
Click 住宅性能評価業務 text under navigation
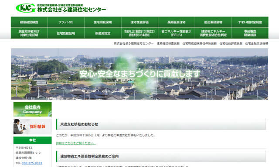(231, 43)
